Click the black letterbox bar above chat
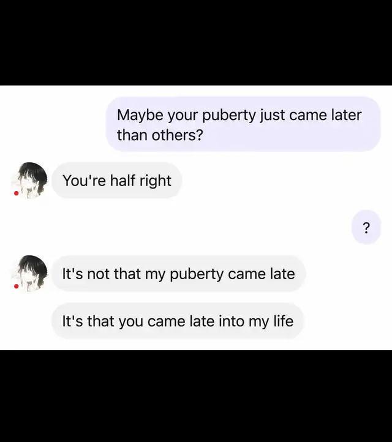 (196, 43)
